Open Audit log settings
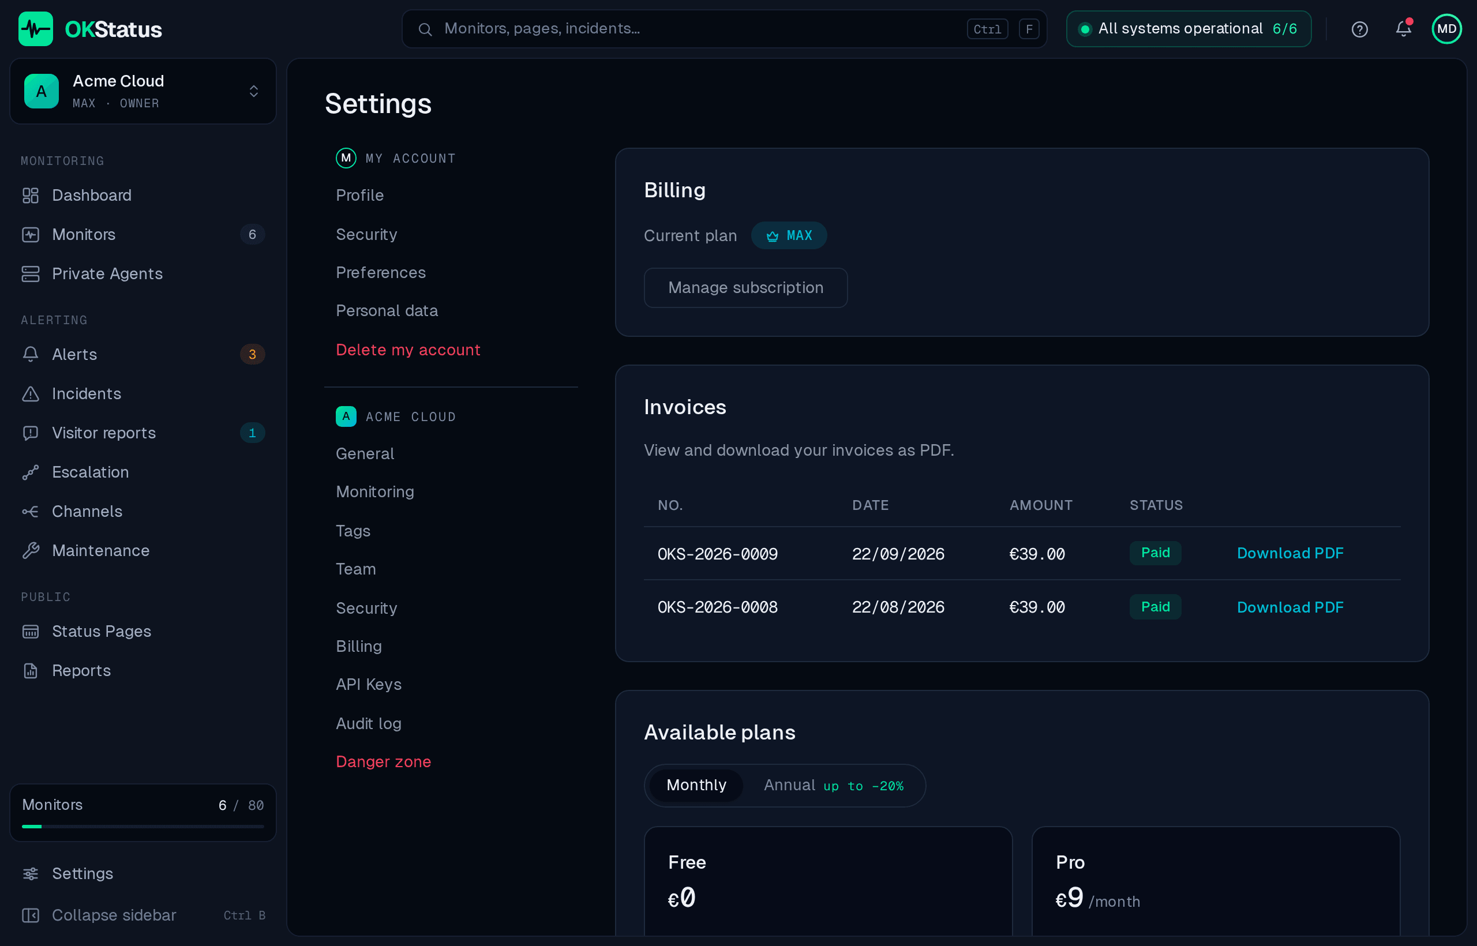This screenshot has height=946, width=1477. coord(369,723)
